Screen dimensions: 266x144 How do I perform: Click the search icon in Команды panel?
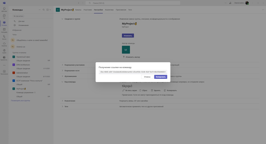pos(44,10)
